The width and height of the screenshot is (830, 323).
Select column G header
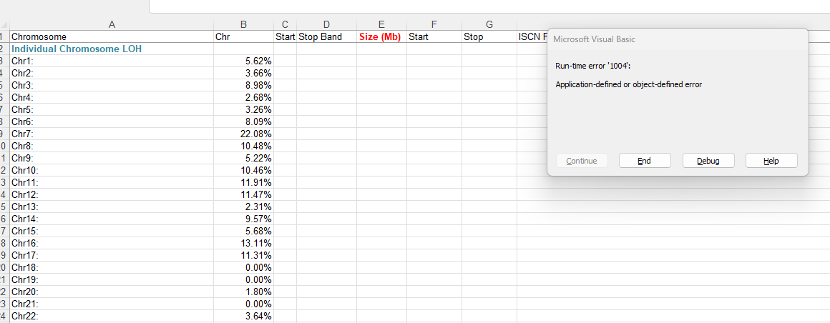point(489,24)
